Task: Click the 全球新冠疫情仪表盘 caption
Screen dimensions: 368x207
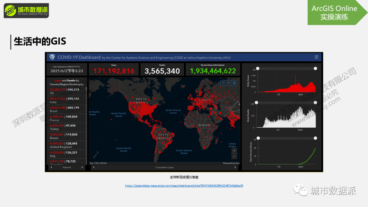Action: coord(184,177)
